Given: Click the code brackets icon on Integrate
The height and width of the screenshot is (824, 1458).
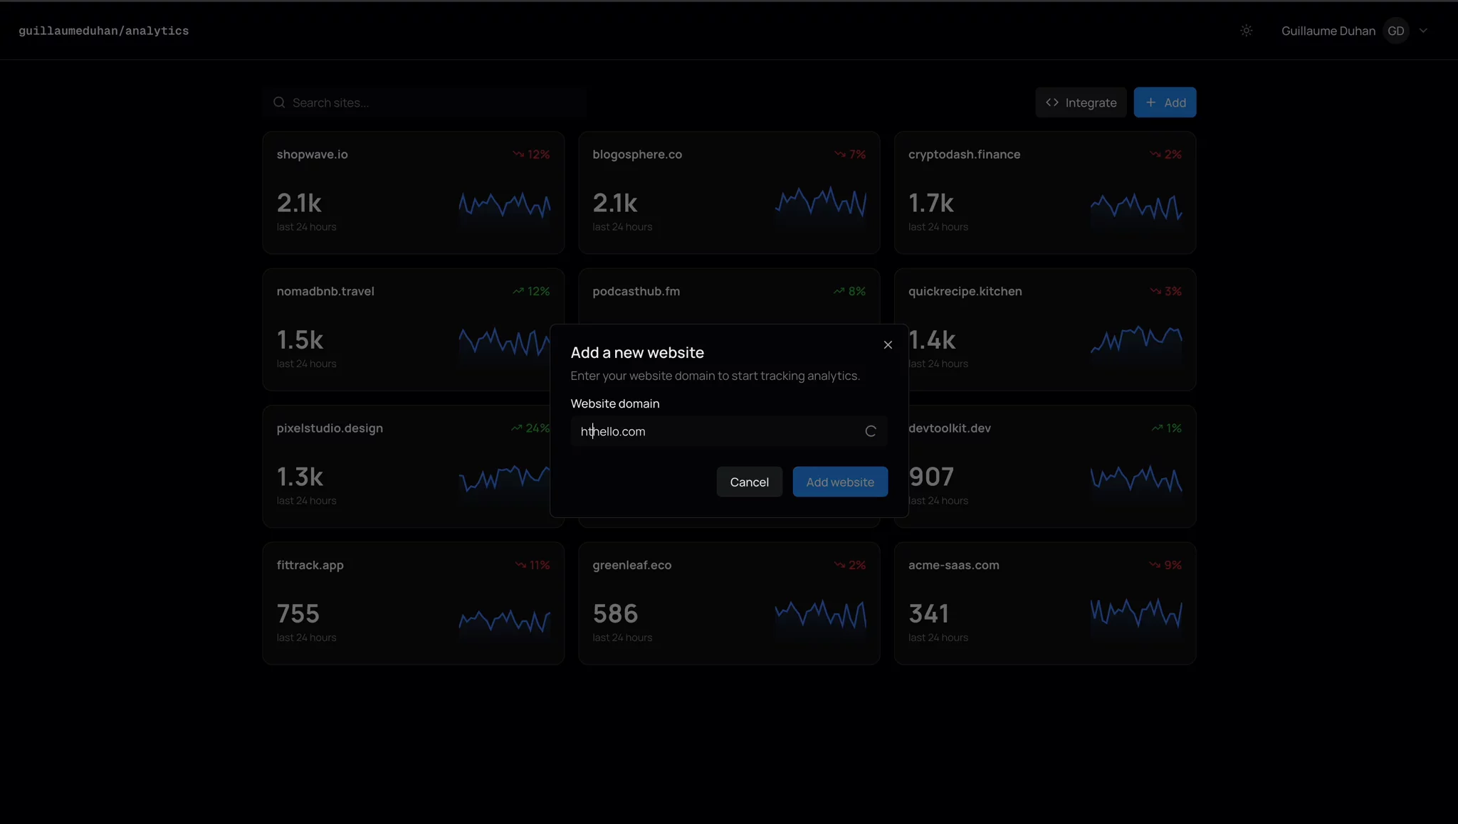Looking at the screenshot, I should pyautogui.click(x=1052, y=102).
